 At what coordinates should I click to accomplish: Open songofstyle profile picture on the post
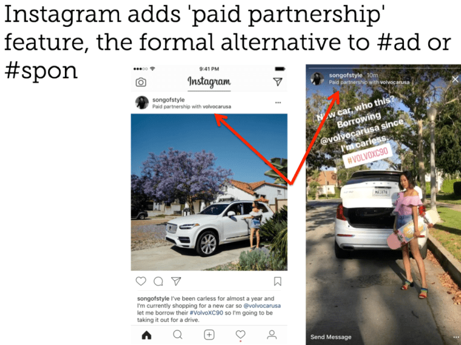(142, 103)
